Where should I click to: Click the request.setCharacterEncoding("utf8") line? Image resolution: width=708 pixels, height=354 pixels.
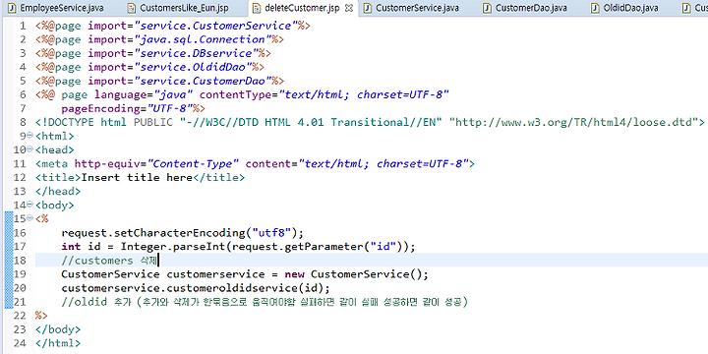tap(183, 233)
